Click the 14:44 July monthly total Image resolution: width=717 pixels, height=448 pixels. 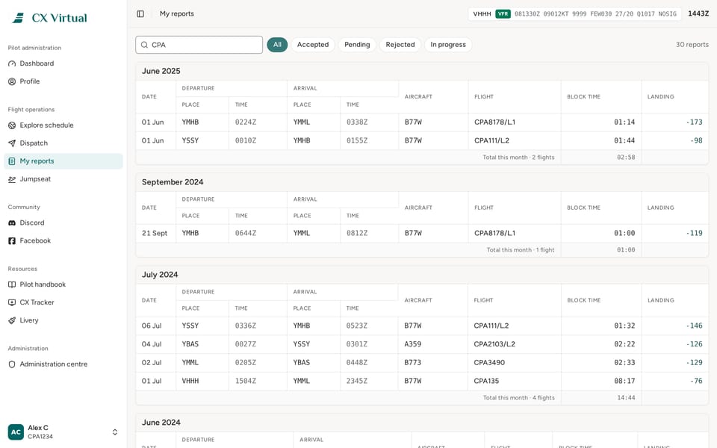point(626,398)
